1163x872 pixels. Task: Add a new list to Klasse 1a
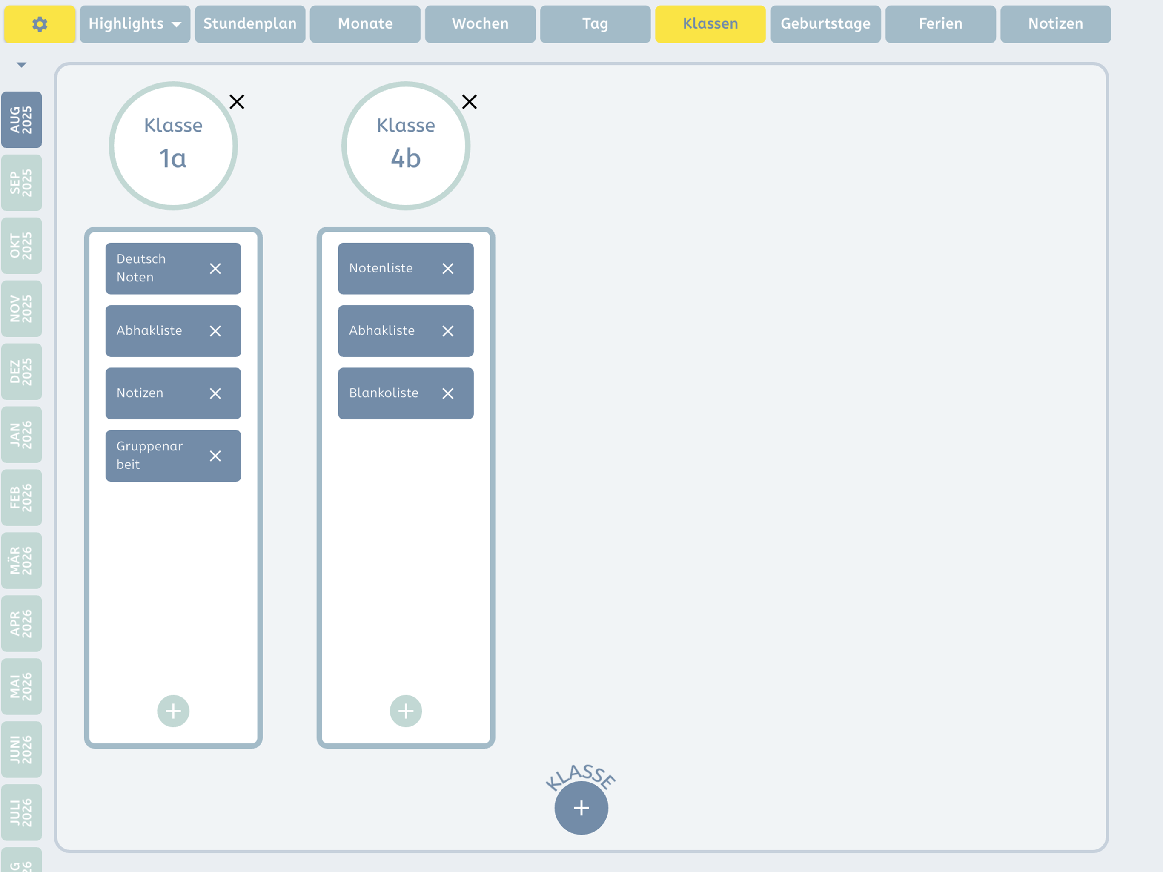[x=174, y=711]
